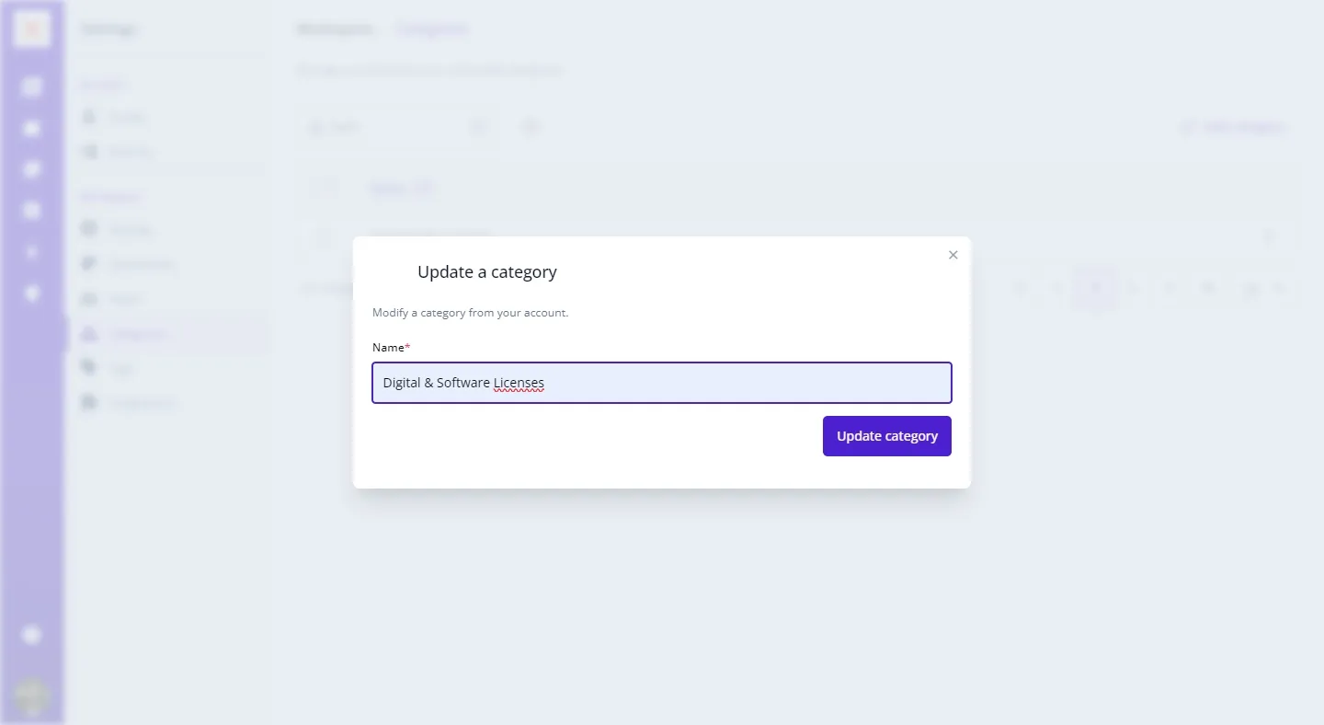Screen dimensions: 1324x725
Task: Focus the blurred search box above the table
Action: [x=395, y=127]
